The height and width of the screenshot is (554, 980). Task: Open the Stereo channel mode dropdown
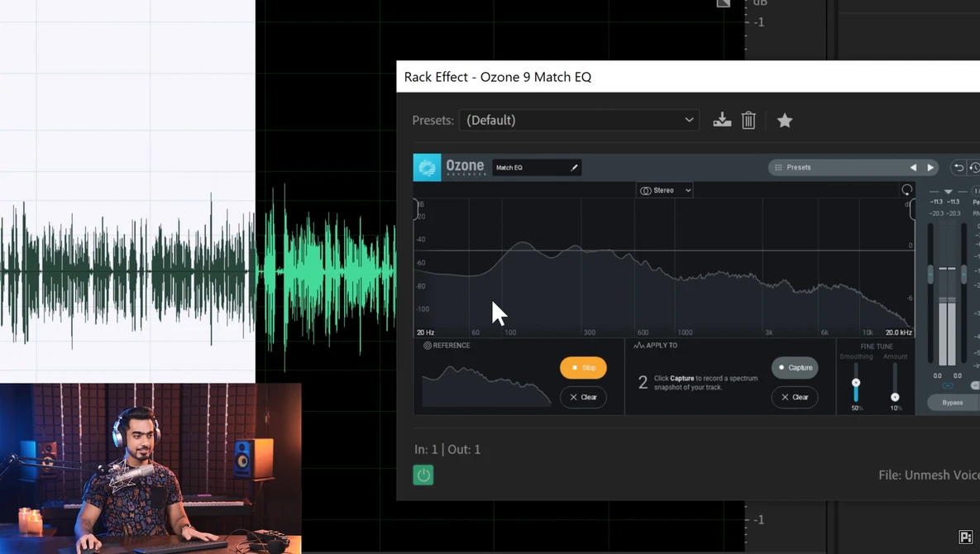(664, 190)
